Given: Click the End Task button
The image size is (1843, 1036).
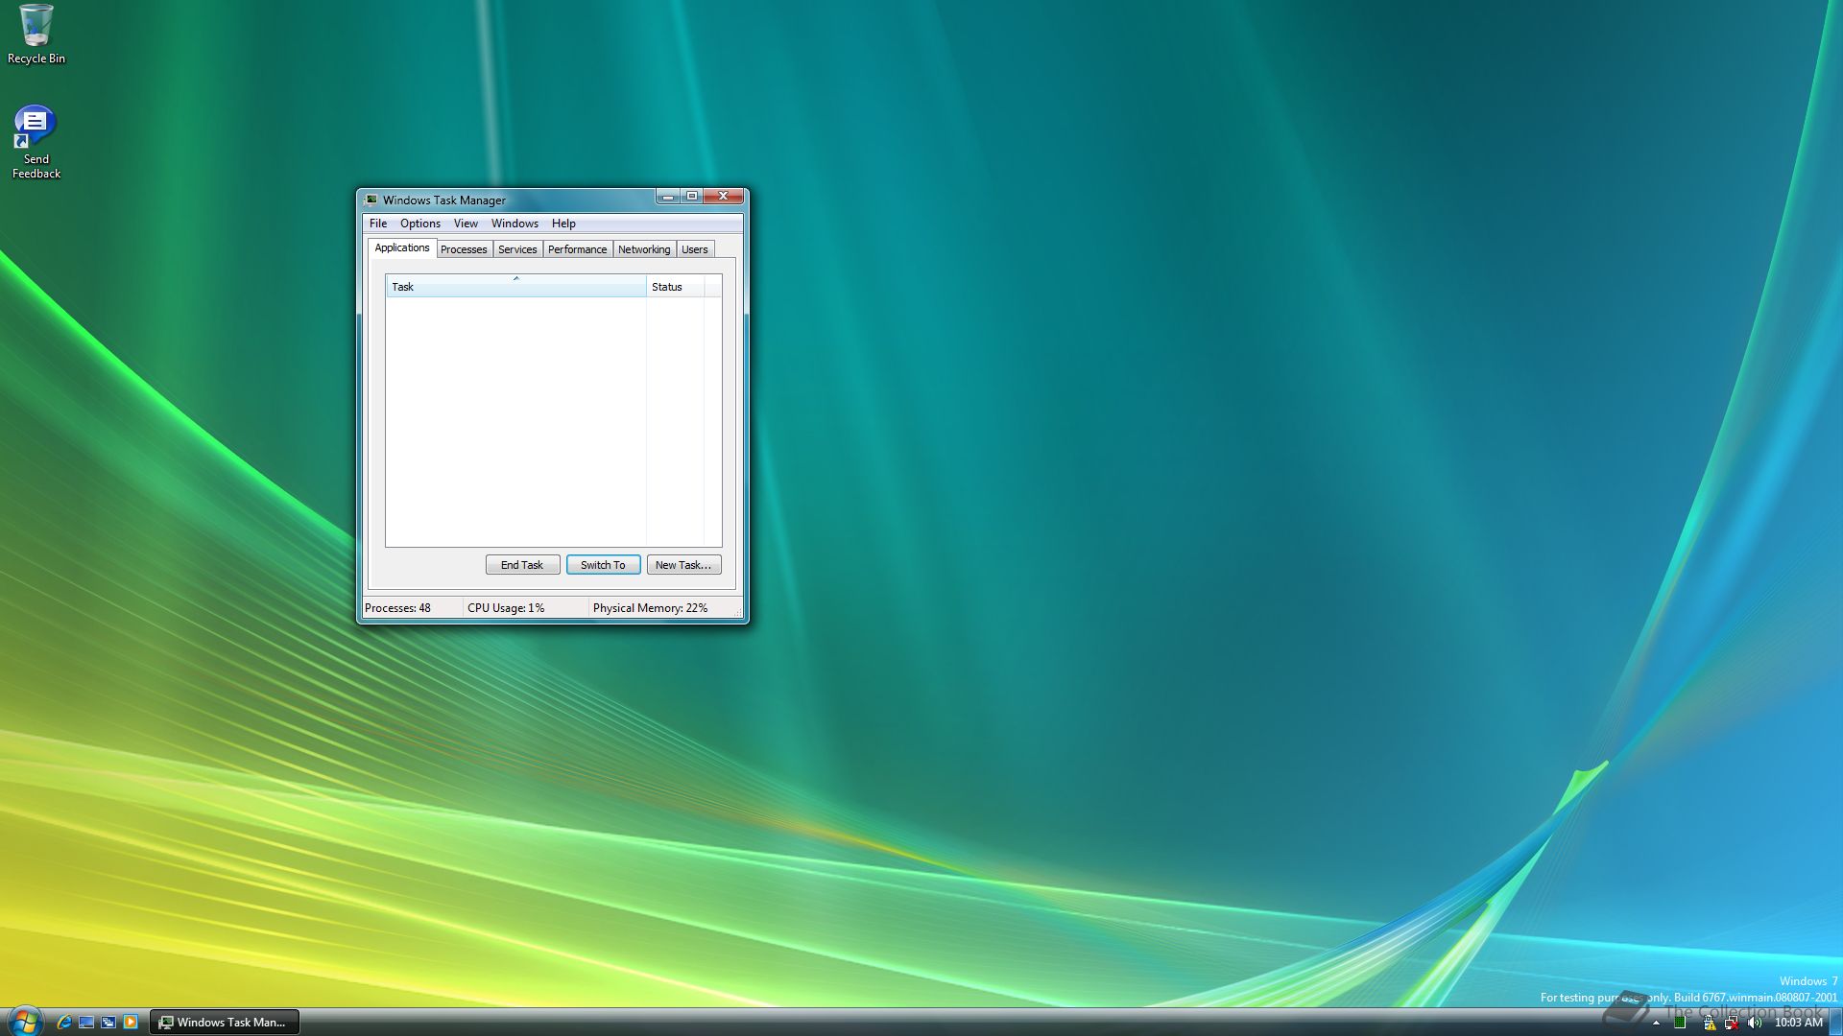Looking at the screenshot, I should point(522,565).
